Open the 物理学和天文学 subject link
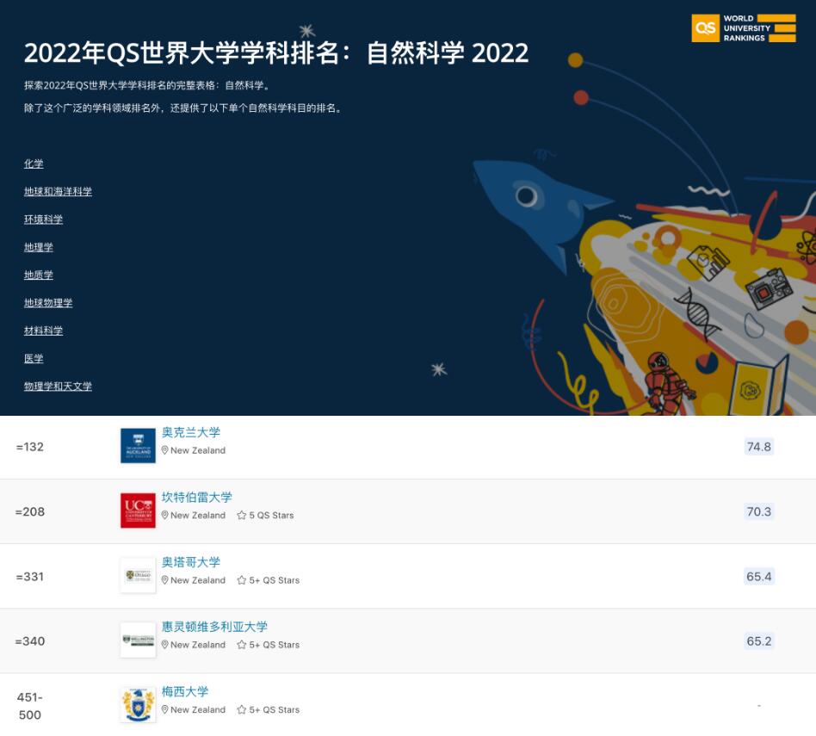This screenshot has height=736, width=816. tap(58, 387)
